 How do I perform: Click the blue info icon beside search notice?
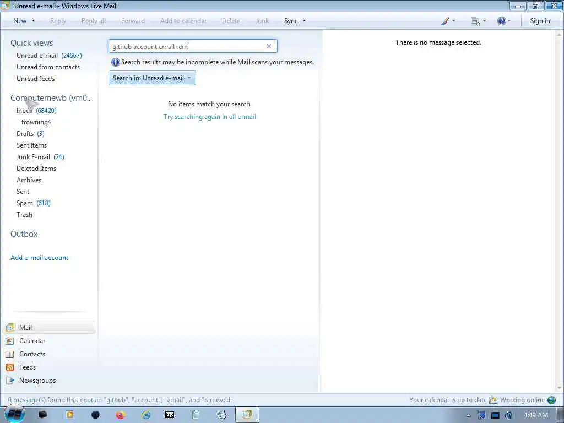coord(115,62)
